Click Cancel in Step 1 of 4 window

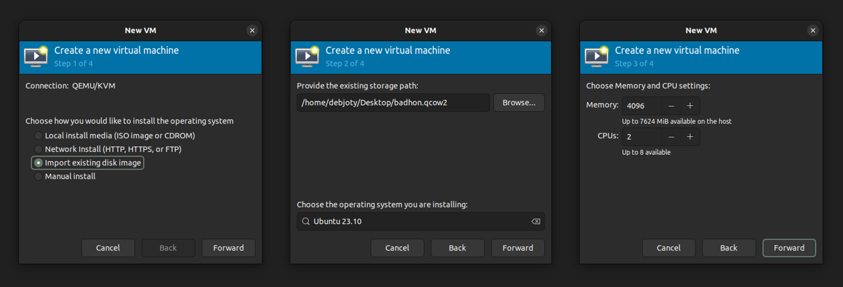click(x=108, y=248)
